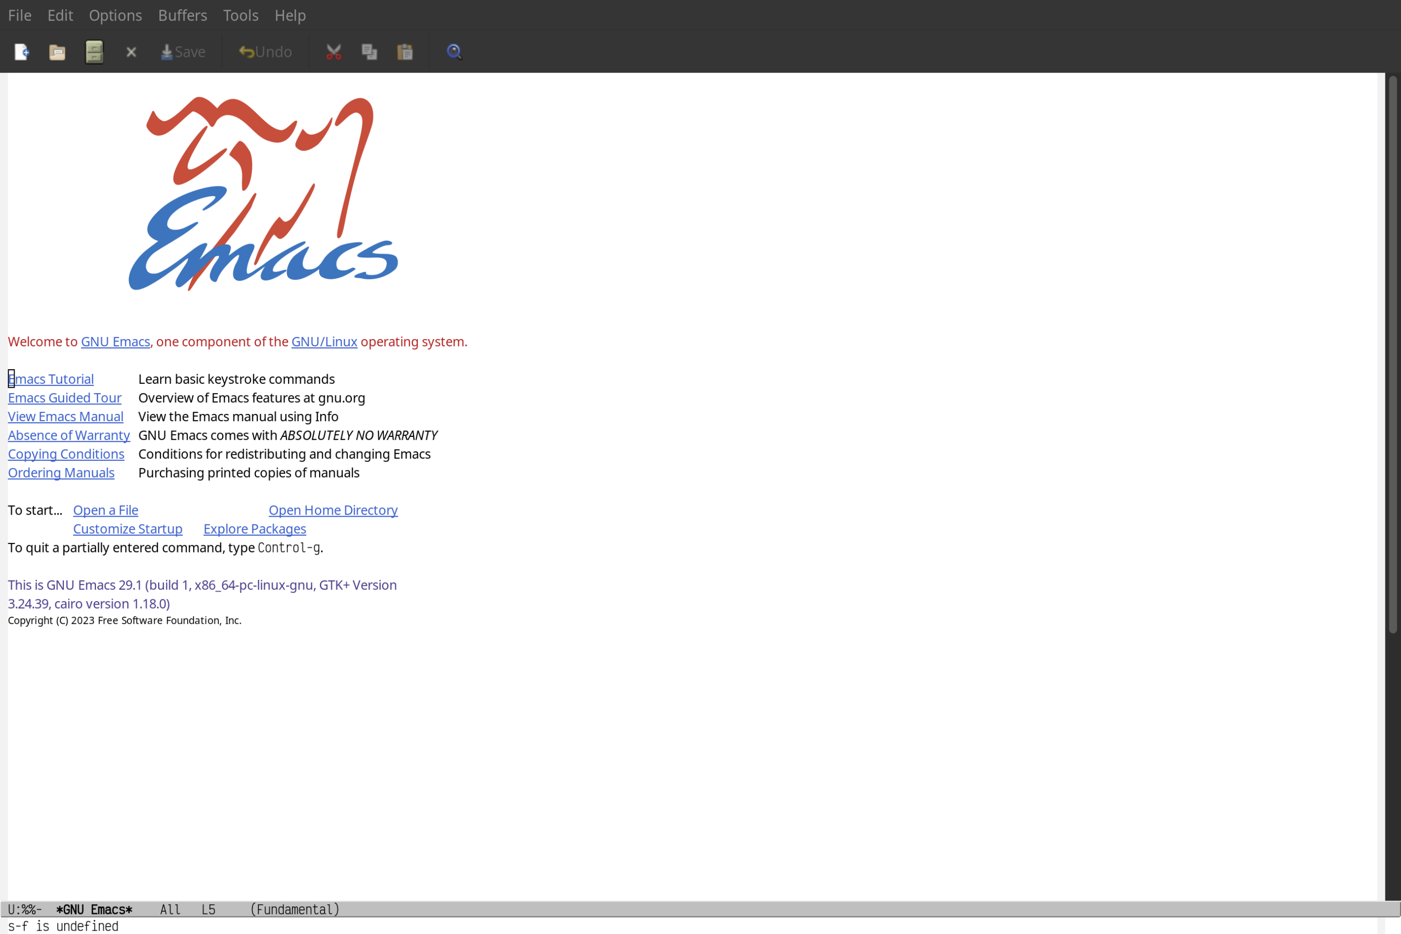1401x934 pixels.
Task: Click the Search icon in toolbar
Action: tap(453, 51)
